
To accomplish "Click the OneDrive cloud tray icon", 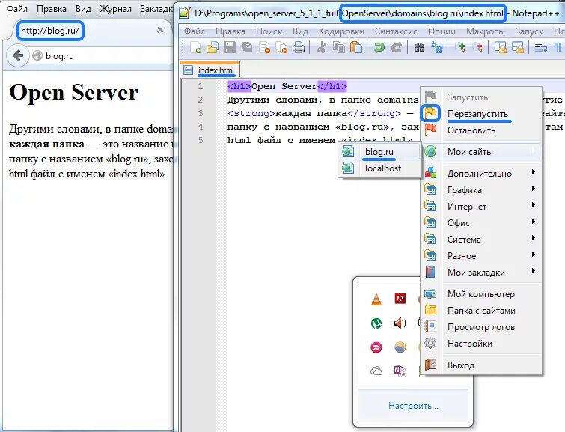I will coord(376,371).
